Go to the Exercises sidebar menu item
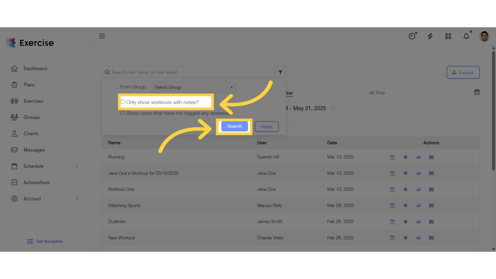The width and height of the screenshot is (496, 279). point(34,101)
